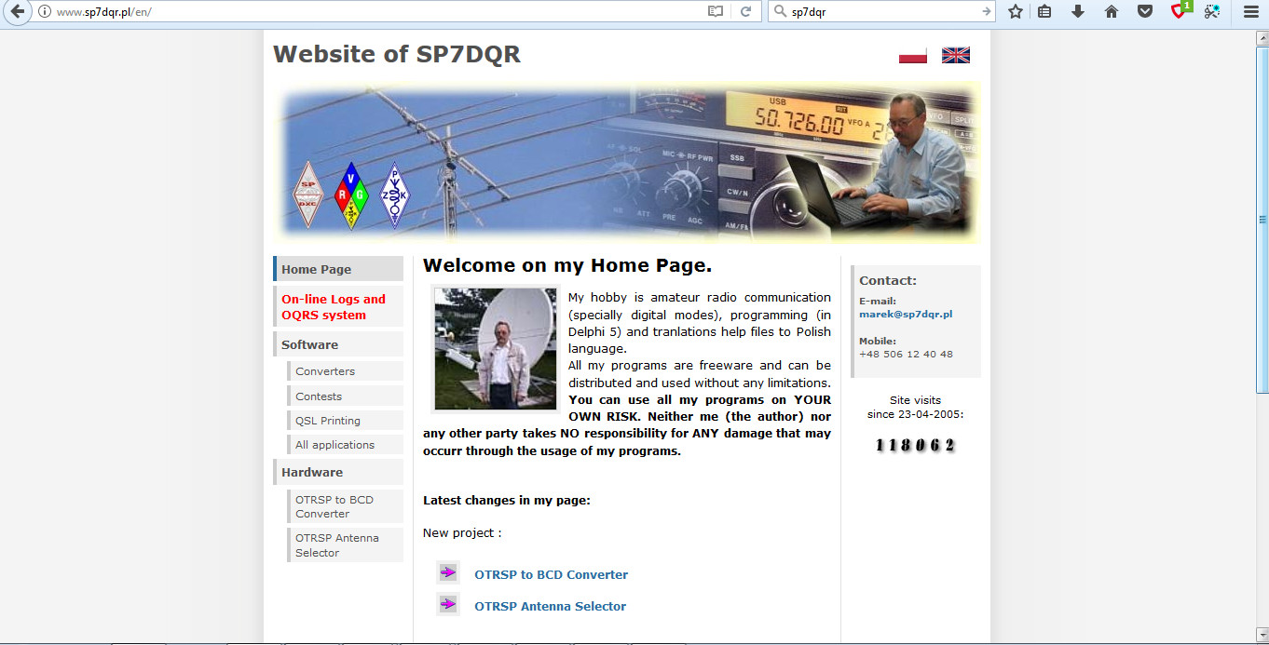Click the site banner photo image
This screenshot has width=1269, height=645.
(x=625, y=163)
